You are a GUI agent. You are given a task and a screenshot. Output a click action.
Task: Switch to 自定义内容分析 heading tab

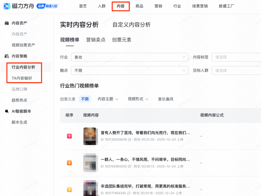click(132, 25)
